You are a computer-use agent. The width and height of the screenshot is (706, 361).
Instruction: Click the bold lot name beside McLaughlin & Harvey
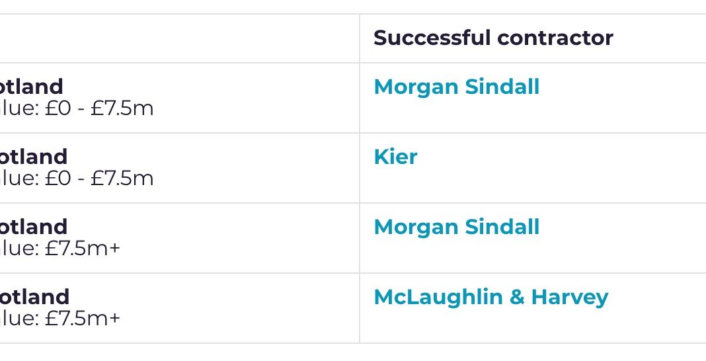34,297
